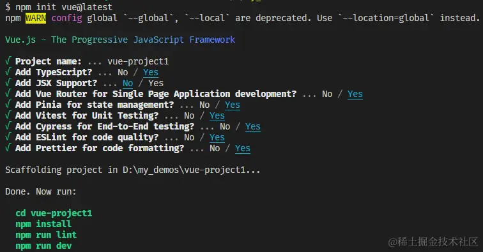Click the vue-project1 project name value
The width and height of the screenshot is (483, 252).
(138, 61)
